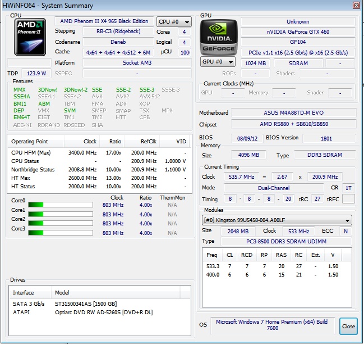Click the Core2 usage bar
This screenshot has width=364, height=344.
pos(61,223)
